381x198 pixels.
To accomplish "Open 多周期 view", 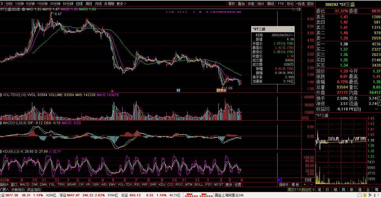I will [x=109, y=4].
